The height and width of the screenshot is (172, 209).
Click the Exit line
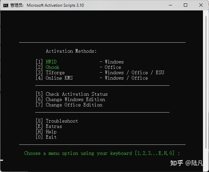[x=46, y=137]
